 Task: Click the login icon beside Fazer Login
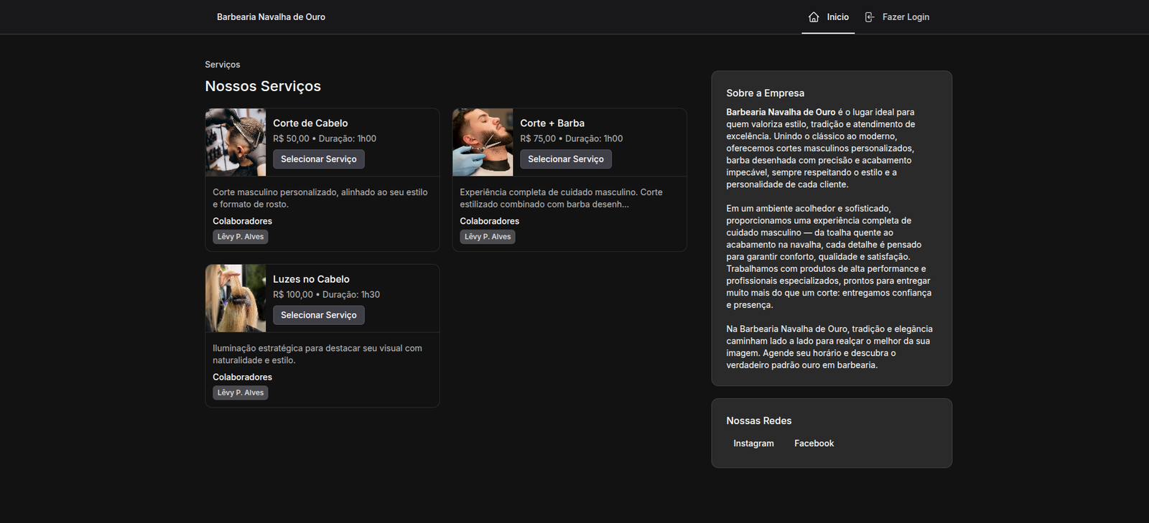870,17
